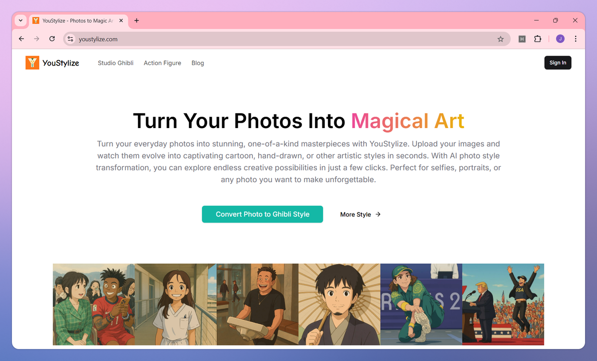
Task: Open the site information icon in address bar
Action: 71,39
